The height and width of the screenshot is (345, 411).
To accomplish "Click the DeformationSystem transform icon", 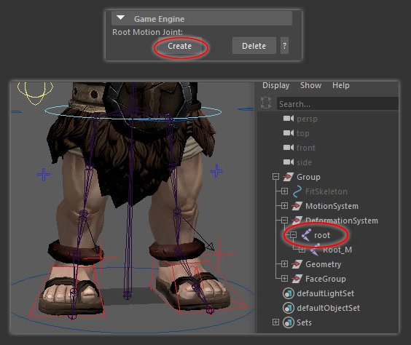I will (297, 221).
